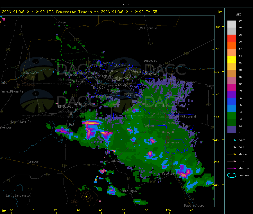Click the 'Morados' map label
253x214 pixels.
33,161
